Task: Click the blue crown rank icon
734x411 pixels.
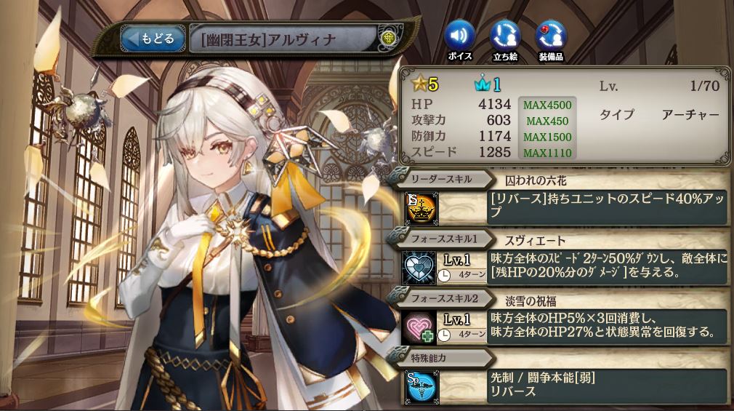Action: (488, 84)
